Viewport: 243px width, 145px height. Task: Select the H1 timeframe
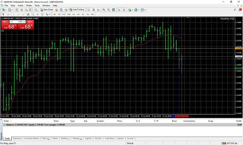coord(73,14)
